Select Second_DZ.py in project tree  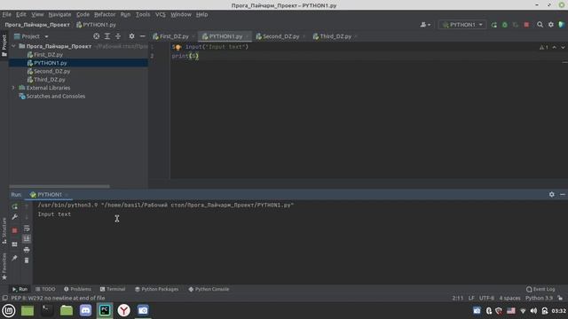(51, 71)
